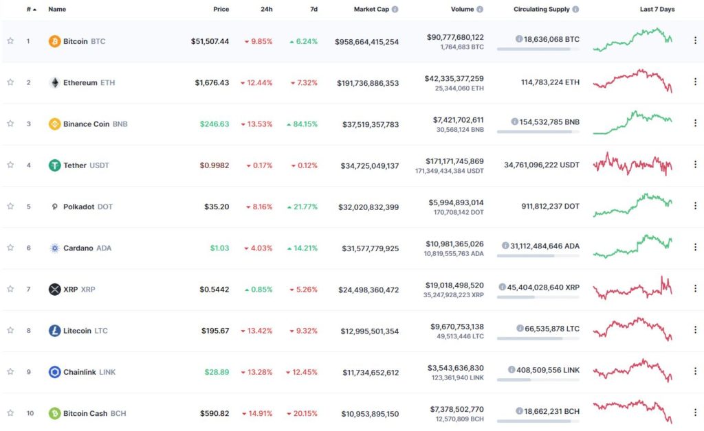The image size is (704, 431).
Task: Click the Binance Coin logo icon
Action: point(54,124)
